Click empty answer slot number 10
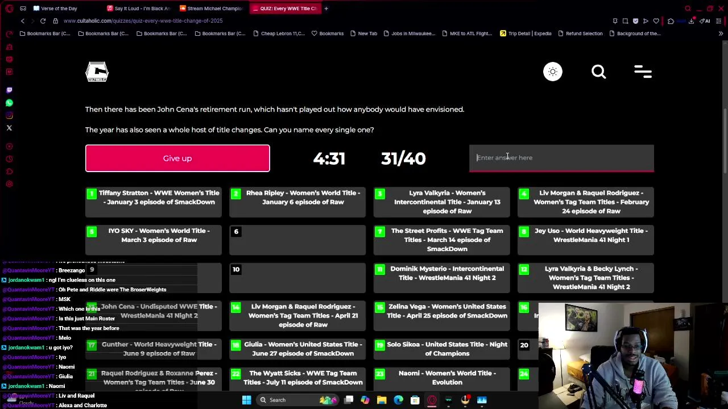Viewport: 728px width, 409px height. 297,278
